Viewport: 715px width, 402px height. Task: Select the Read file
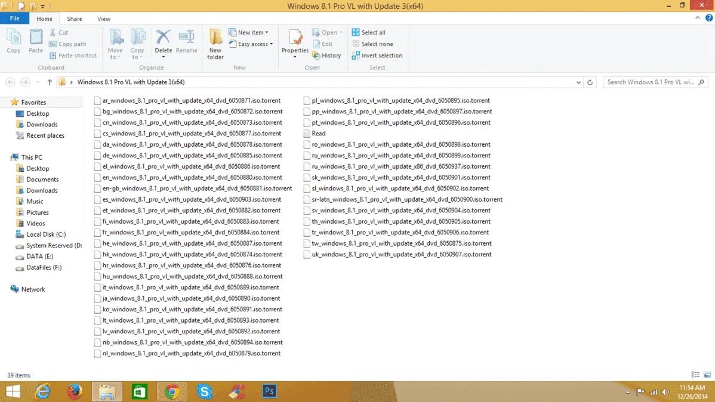(x=315, y=134)
